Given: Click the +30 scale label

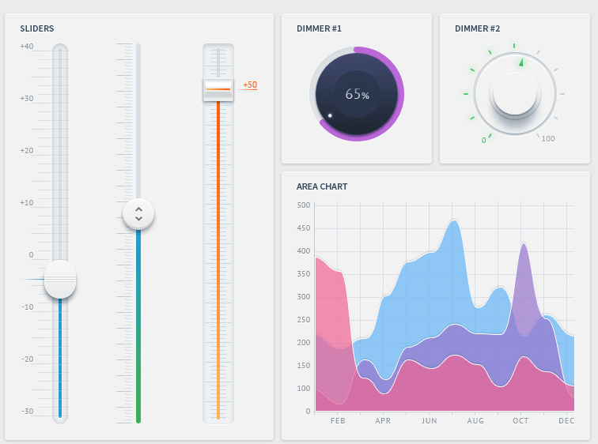Looking at the screenshot, I should tap(27, 99).
